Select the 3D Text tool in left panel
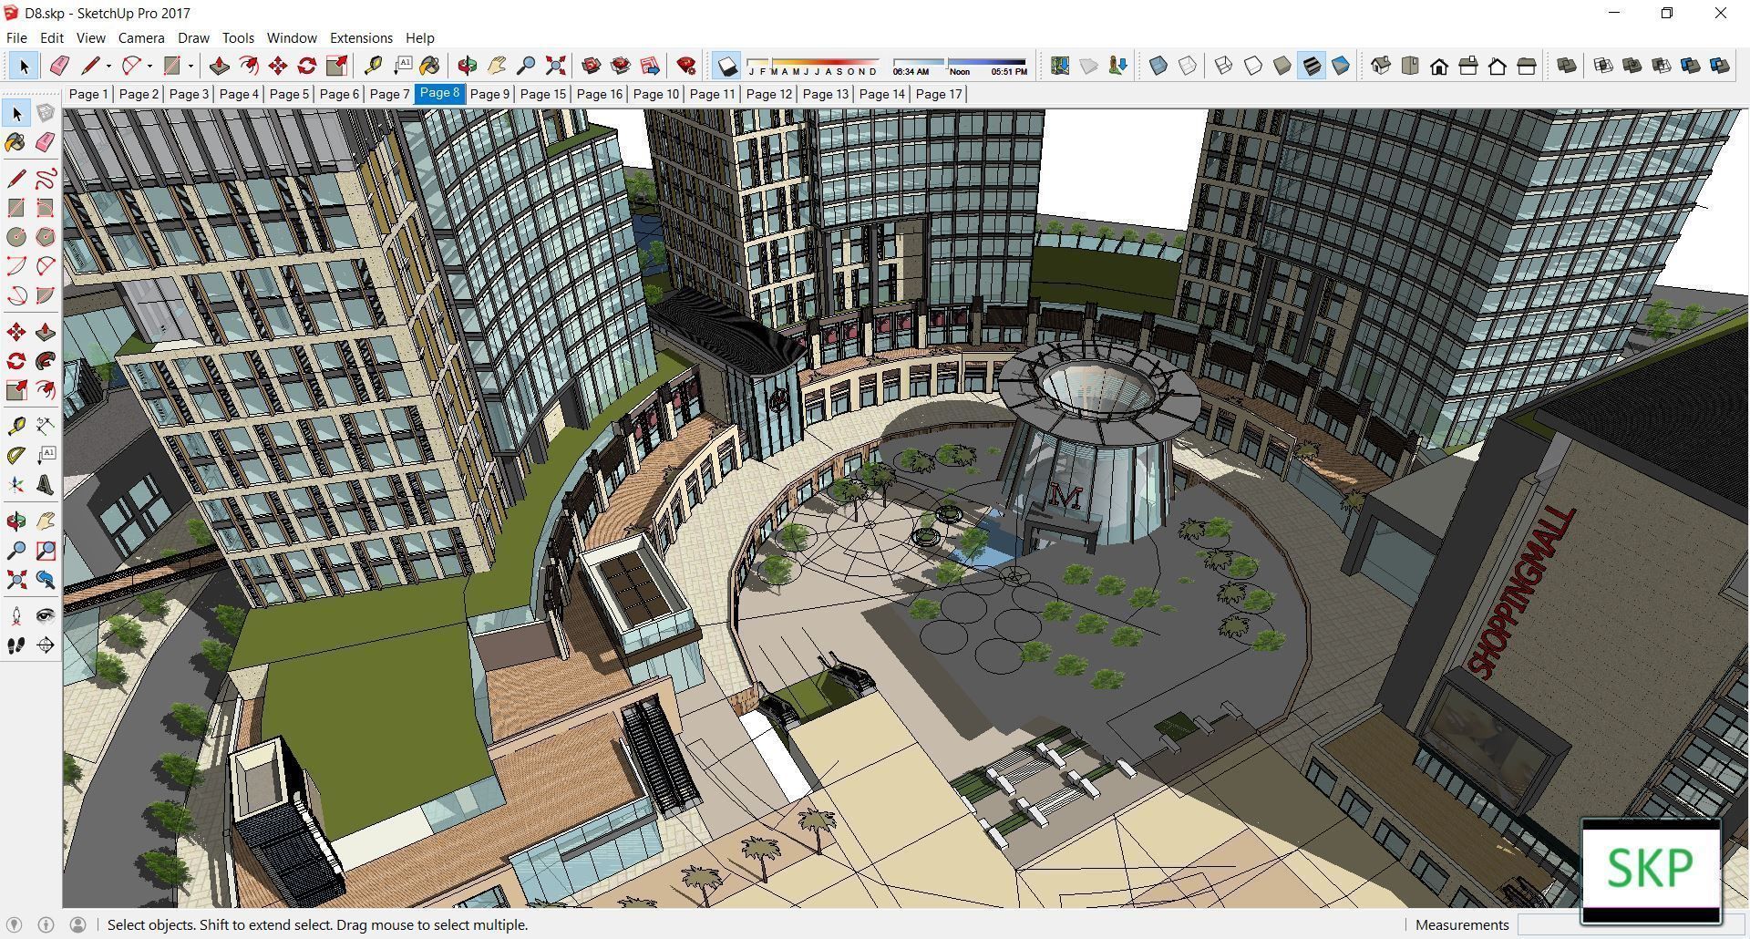The image size is (1750, 939). click(46, 484)
